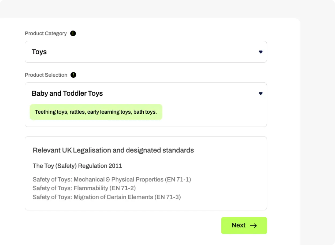This screenshot has width=335, height=245.
Task: Click the 'Baby and Toddler Toys' selection text
Action: 67,94
